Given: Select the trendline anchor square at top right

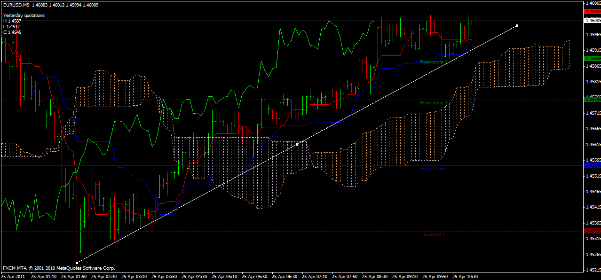Looking at the screenshot, I should tap(517, 26).
